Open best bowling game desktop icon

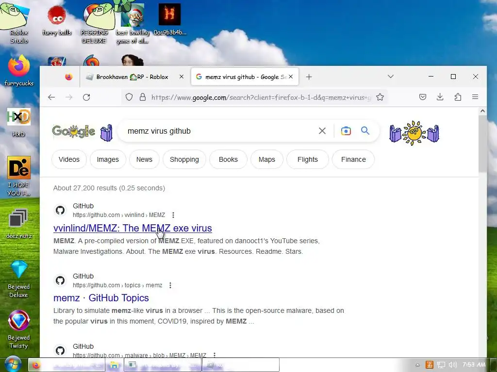[133, 24]
